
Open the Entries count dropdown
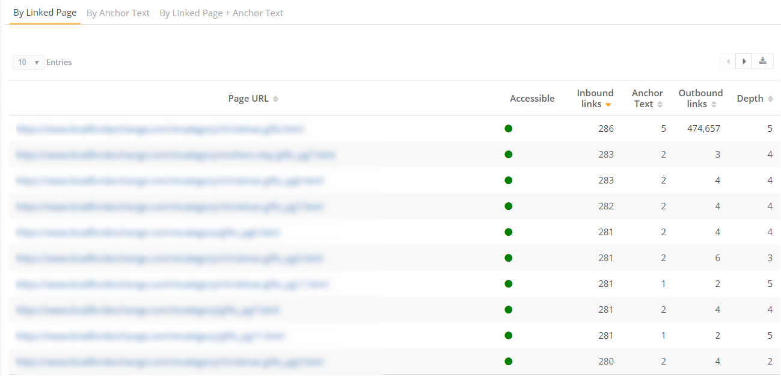pyautogui.click(x=28, y=62)
